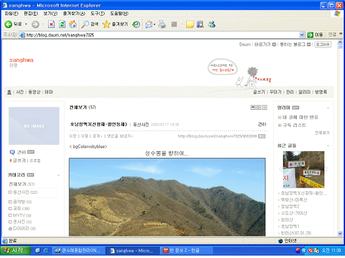Open the 검색 search toolbar button
The width and height of the screenshot is (345, 258).
(90, 24)
